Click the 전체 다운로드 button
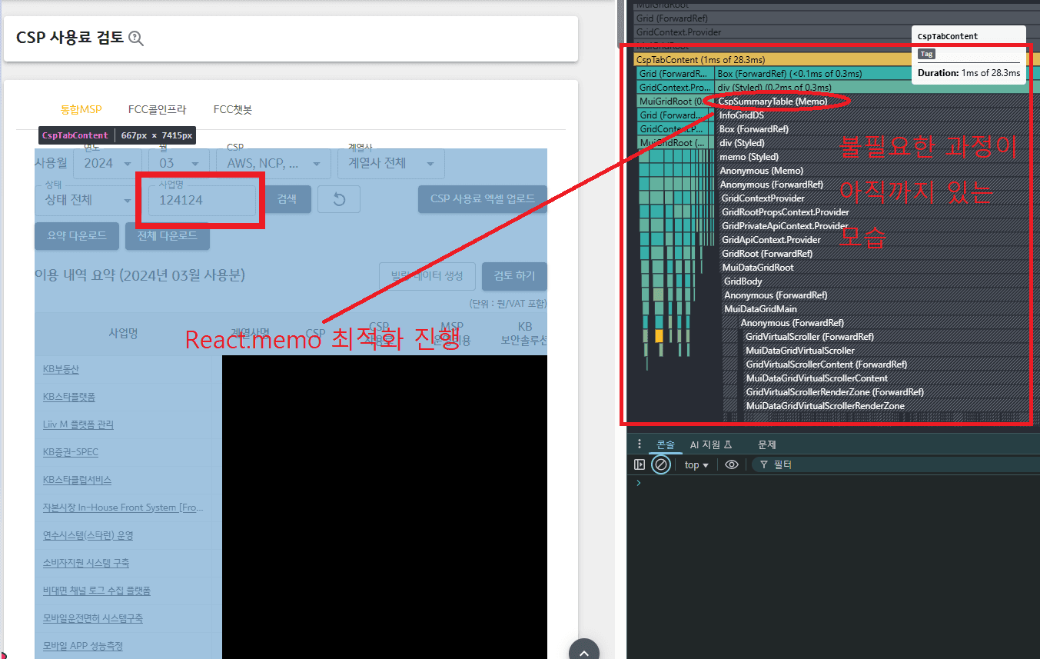 point(168,236)
